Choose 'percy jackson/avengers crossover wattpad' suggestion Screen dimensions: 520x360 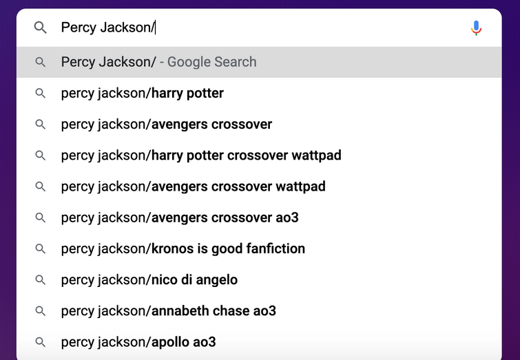tap(259, 187)
